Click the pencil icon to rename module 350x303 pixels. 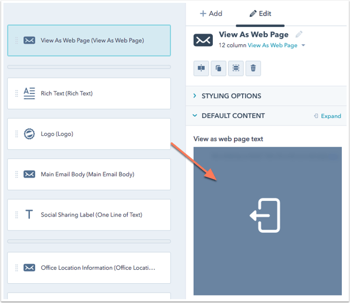tap(299, 34)
